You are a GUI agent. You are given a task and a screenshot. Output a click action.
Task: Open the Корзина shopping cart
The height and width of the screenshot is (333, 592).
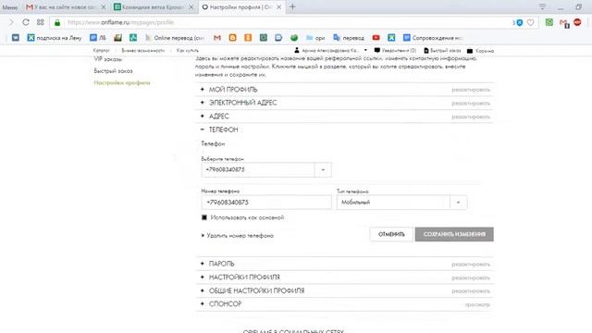480,51
